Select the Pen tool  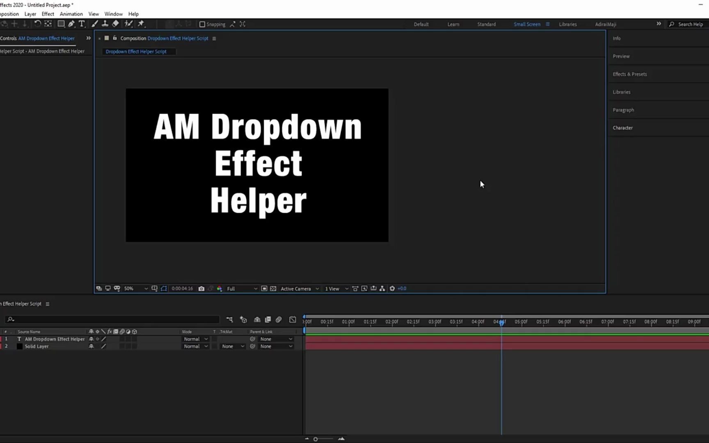(x=71, y=24)
